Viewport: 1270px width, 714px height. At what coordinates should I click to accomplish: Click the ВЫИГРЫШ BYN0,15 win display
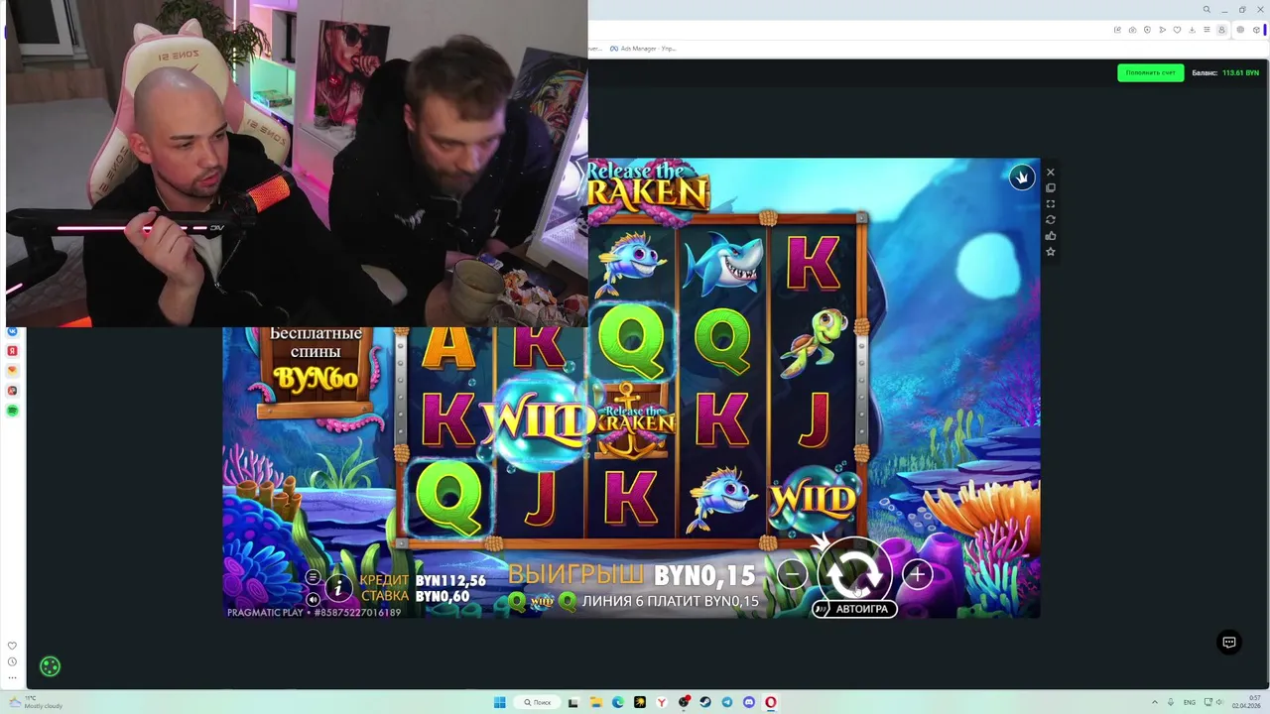pyautogui.click(x=632, y=575)
